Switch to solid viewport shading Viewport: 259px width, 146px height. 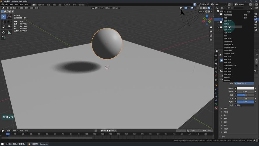[x=204, y=8]
